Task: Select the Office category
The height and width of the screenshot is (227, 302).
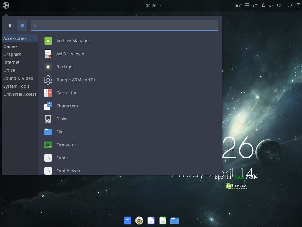Action: click(20, 70)
